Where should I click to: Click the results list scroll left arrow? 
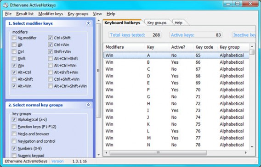coord(106,152)
